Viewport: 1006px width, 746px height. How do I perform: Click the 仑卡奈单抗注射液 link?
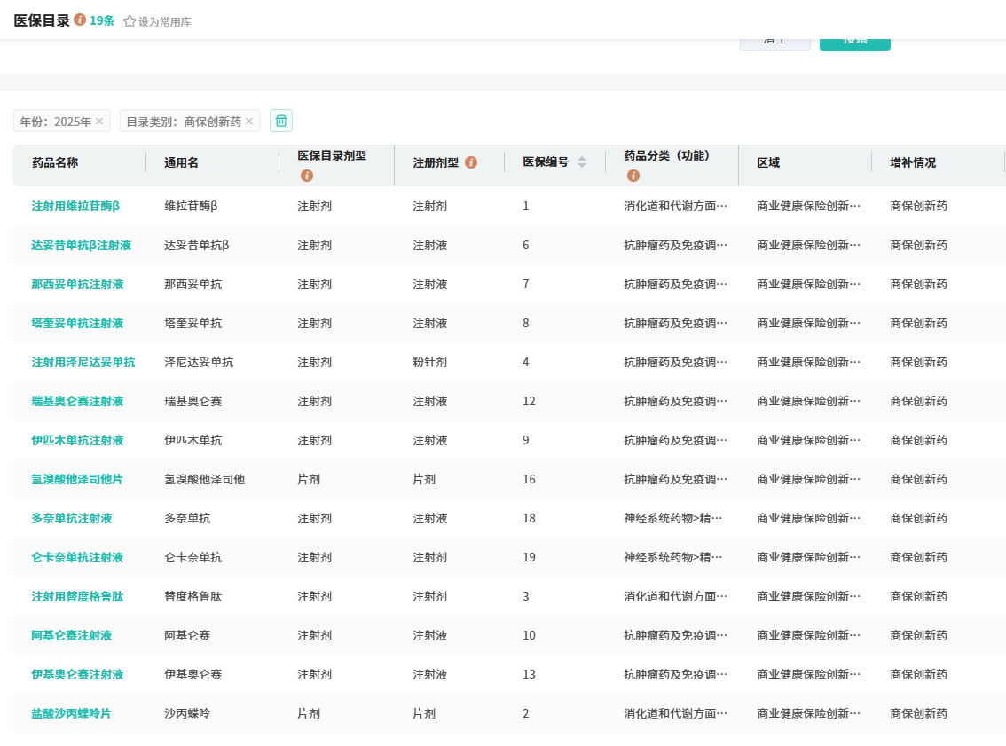77,557
